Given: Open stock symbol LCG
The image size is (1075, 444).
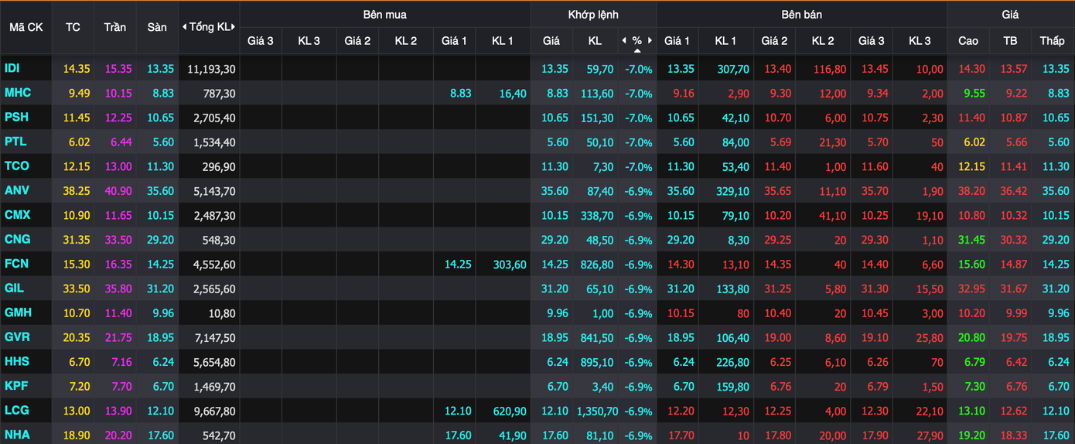Looking at the screenshot, I should (16, 411).
